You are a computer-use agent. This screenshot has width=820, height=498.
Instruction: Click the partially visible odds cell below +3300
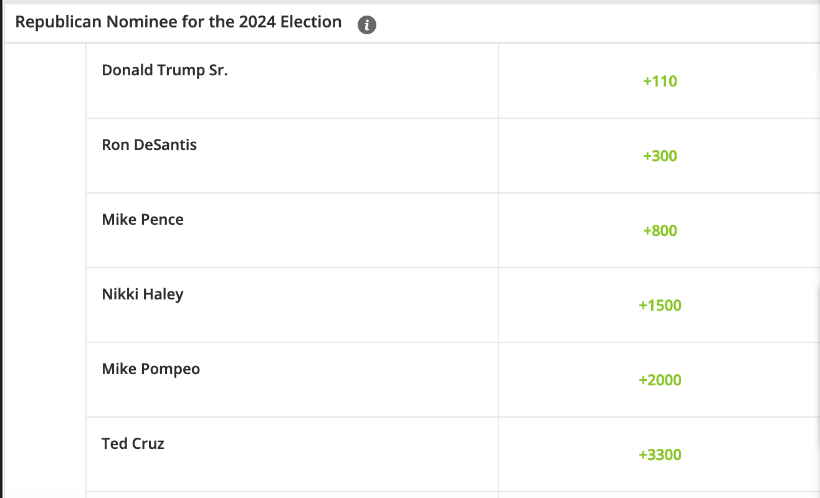click(659, 496)
